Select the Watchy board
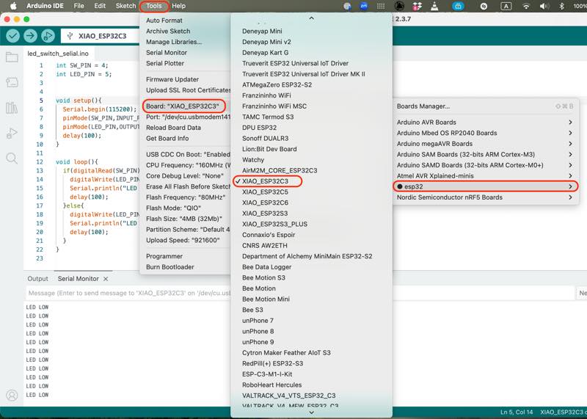 (x=253, y=160)
